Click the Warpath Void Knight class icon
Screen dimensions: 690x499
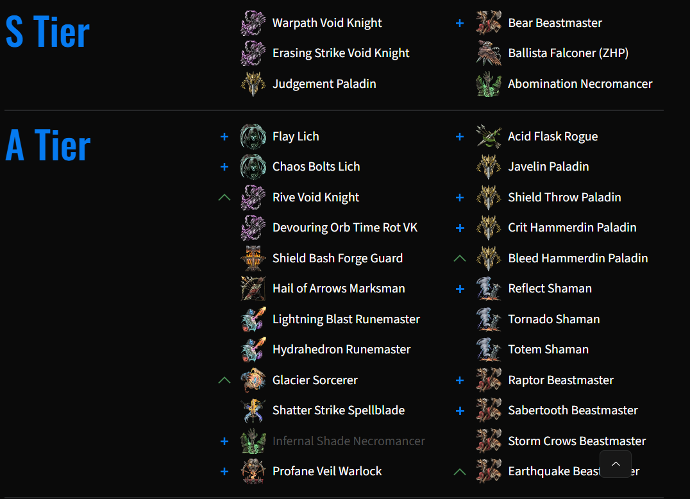(253, 23)
